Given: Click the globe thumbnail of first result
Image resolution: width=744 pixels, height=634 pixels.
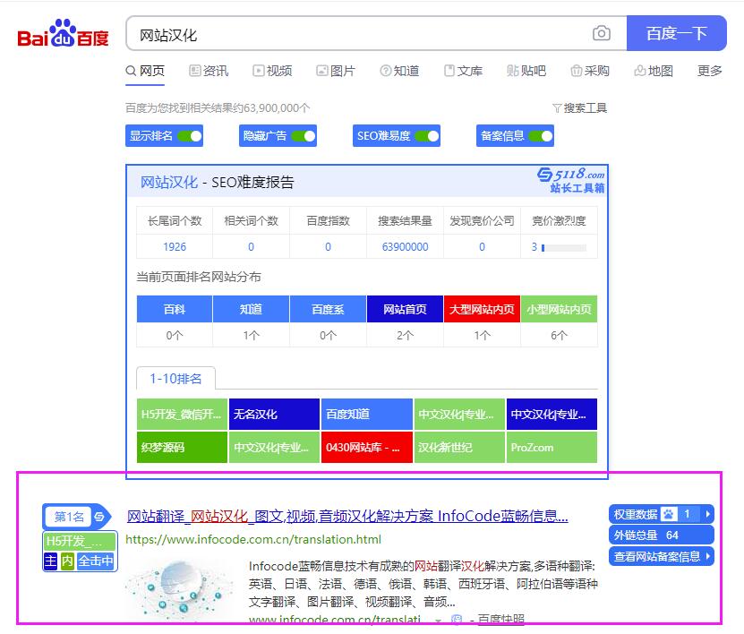Looking at the screenshot, I should [181, 588].
